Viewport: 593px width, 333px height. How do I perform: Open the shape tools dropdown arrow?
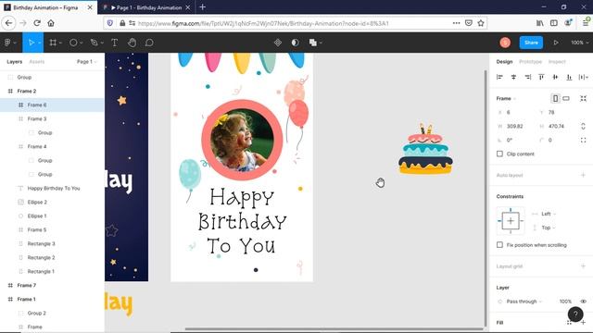pos(81,43)
